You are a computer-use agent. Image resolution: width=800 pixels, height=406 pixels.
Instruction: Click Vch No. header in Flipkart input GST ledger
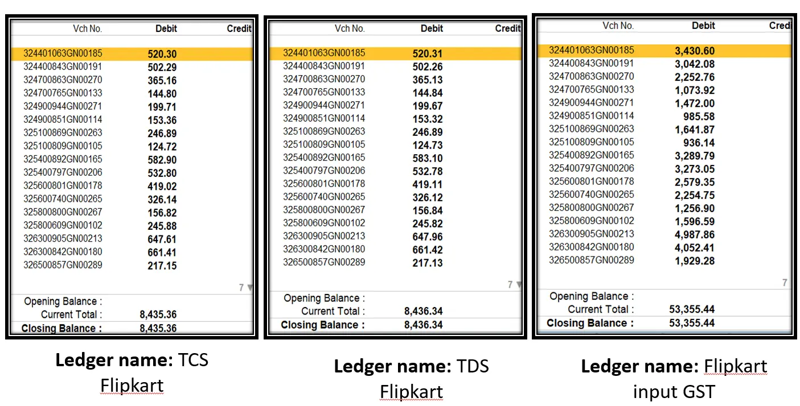click(x=618, y=26)
